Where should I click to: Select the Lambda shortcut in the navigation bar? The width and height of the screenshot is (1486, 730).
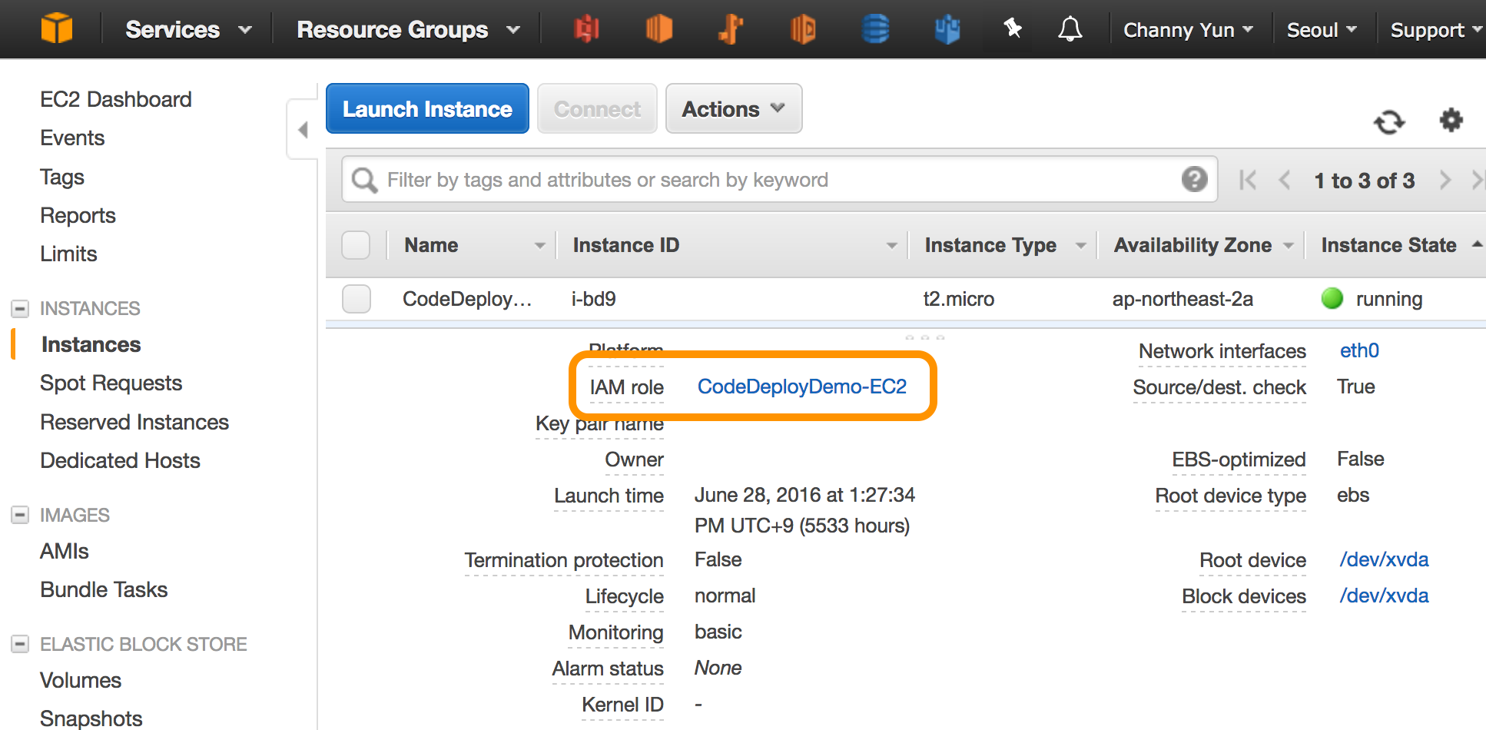[x=731, y=29]
